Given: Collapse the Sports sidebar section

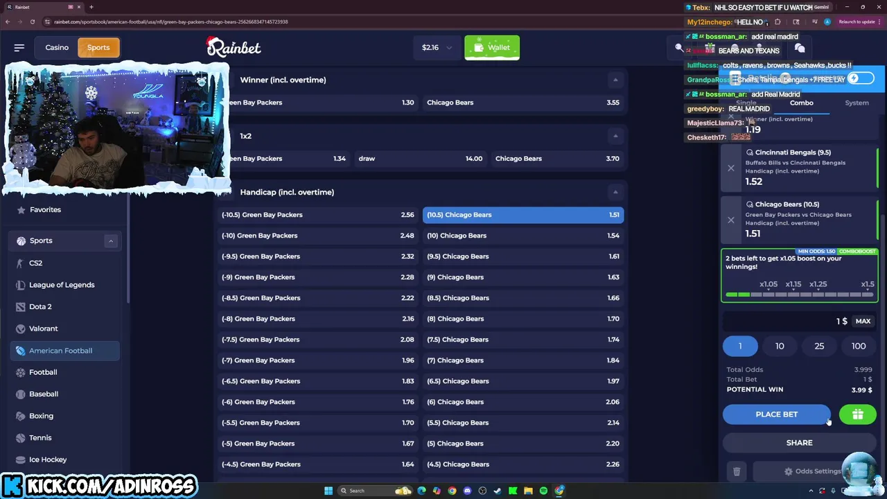Looking at the screenshot, I should tap(111, 240).
